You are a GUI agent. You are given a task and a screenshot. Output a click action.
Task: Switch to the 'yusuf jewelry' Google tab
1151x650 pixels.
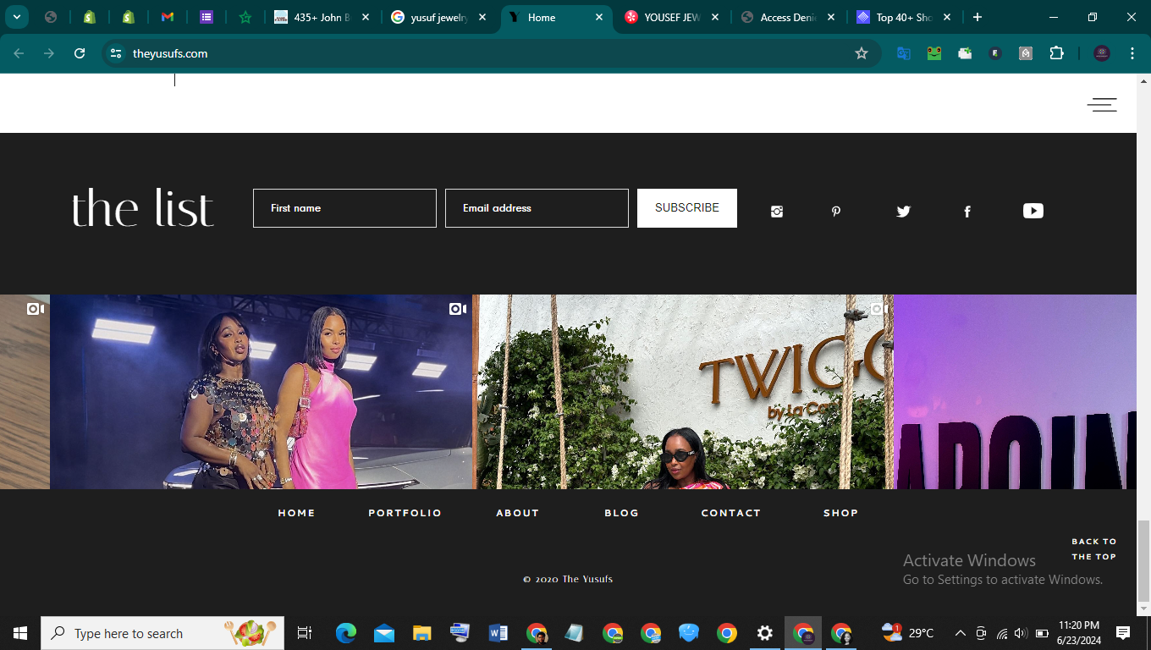(x=438, y=17)
